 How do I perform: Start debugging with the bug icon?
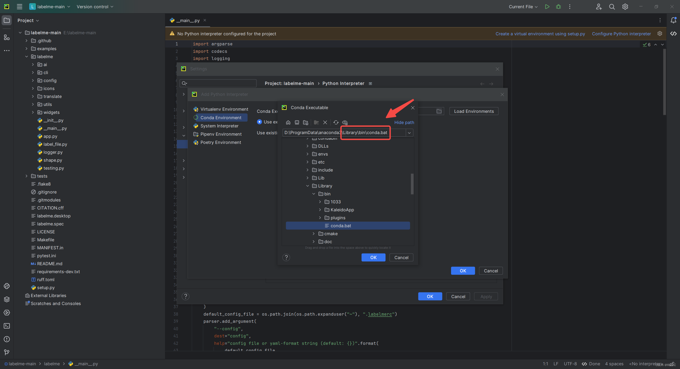click(x=558, y=7)
